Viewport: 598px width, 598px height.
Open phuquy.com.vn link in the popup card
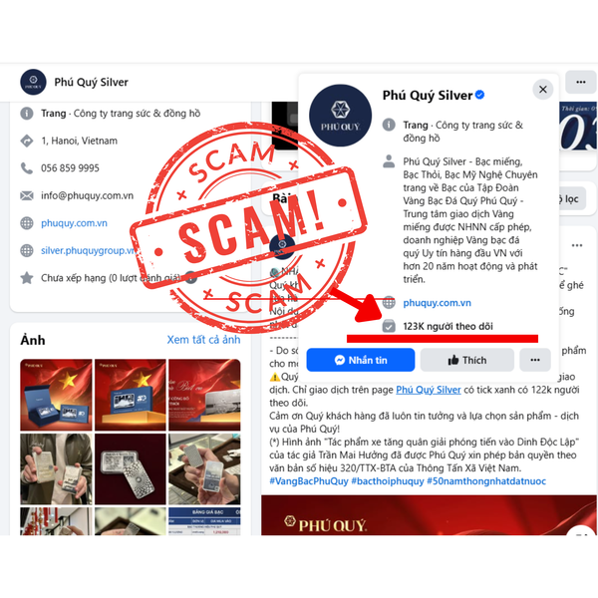[x=437, y=303]
